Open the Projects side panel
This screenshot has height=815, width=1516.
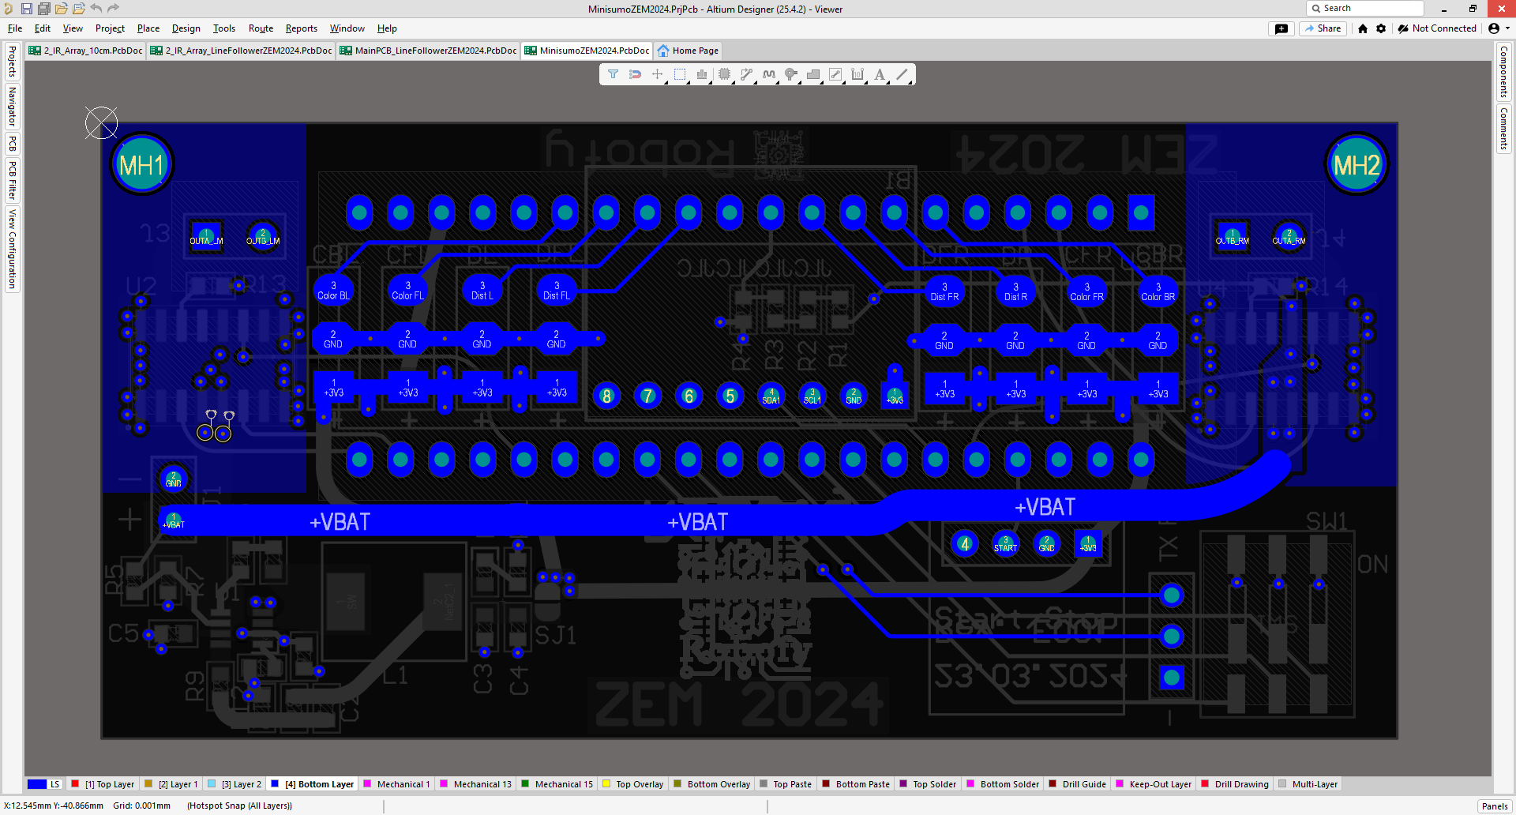[x=12, y=62]
